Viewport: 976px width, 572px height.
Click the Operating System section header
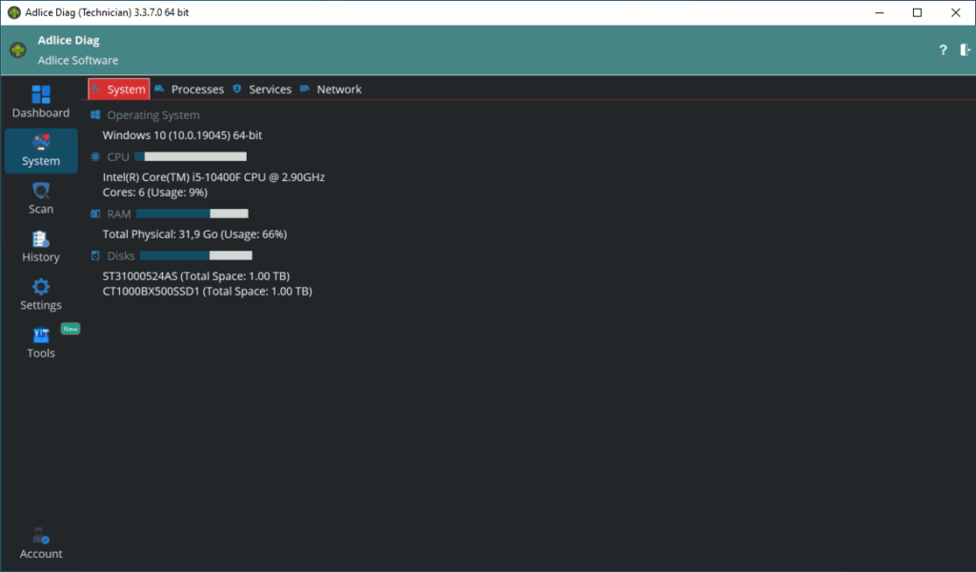(x=152, y=115)
